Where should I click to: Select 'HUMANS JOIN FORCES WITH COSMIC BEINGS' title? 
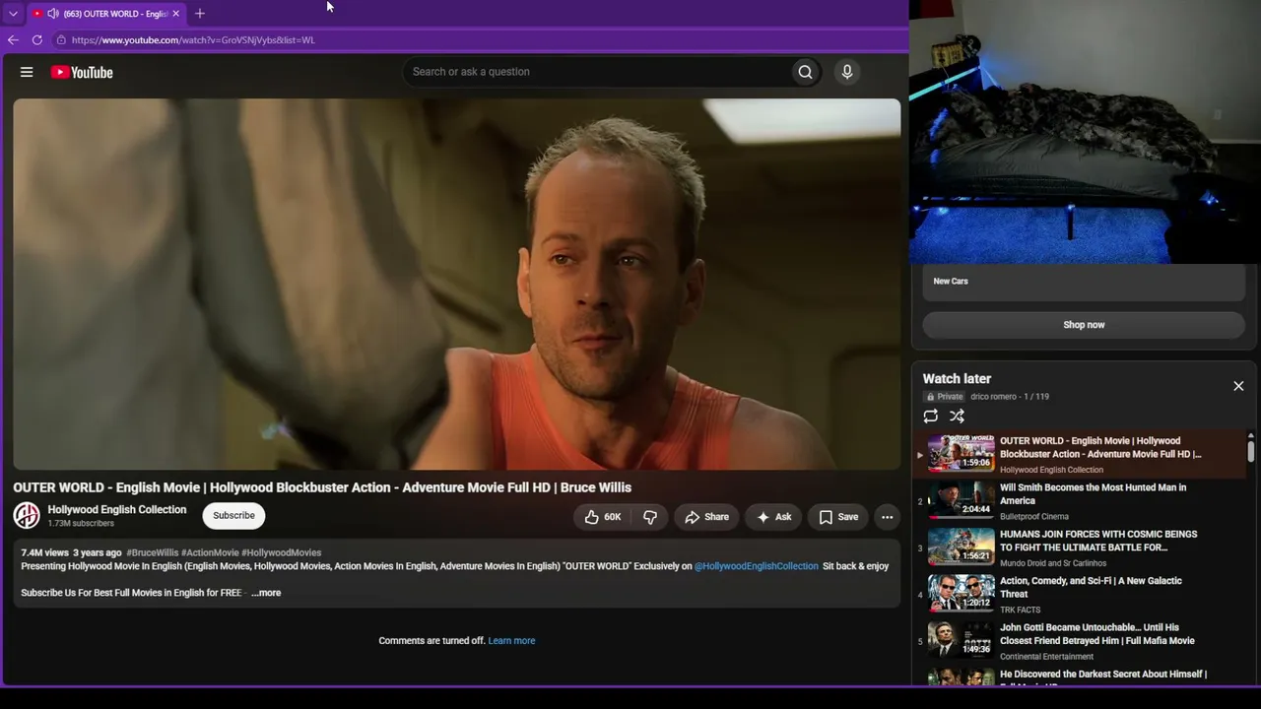[x=1098, y=541]
